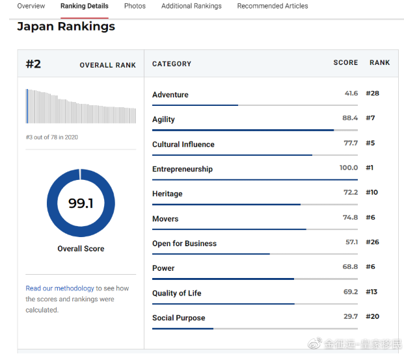Click the Agility rank #7

click(370, 118)
